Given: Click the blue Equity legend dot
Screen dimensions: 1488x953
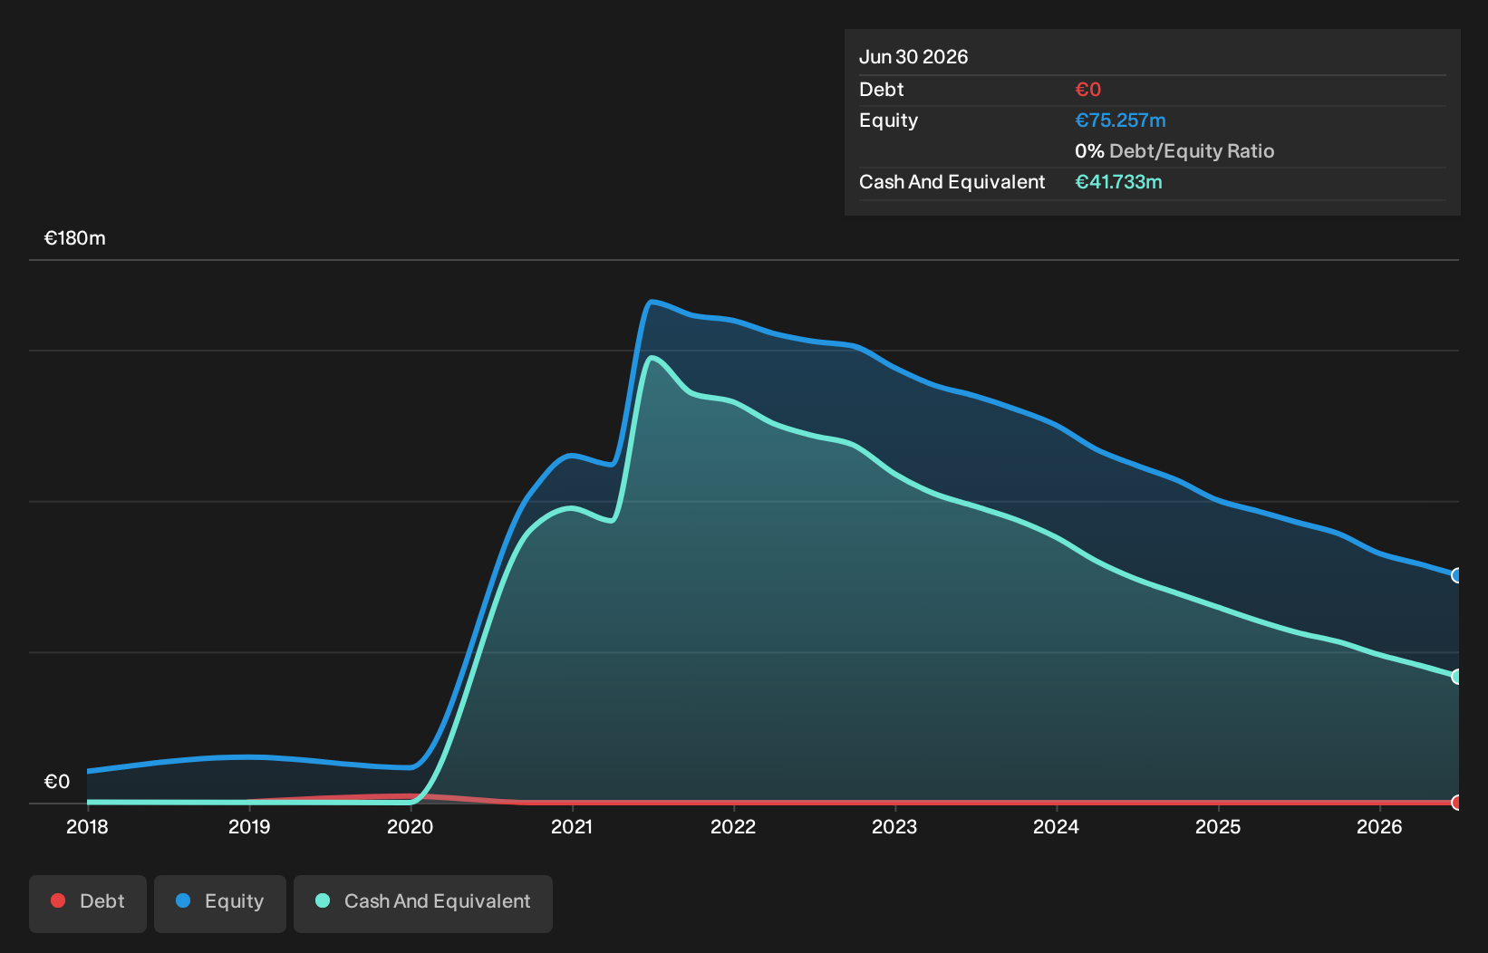Looking at the screenshot, I should pos(183,900).
